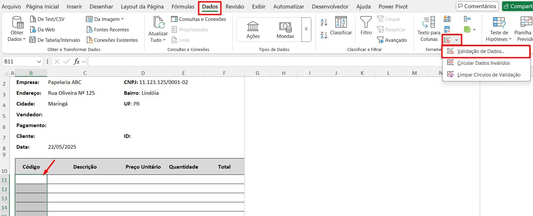
Task: Click the Descrição header cell
Action: point(85,167)
